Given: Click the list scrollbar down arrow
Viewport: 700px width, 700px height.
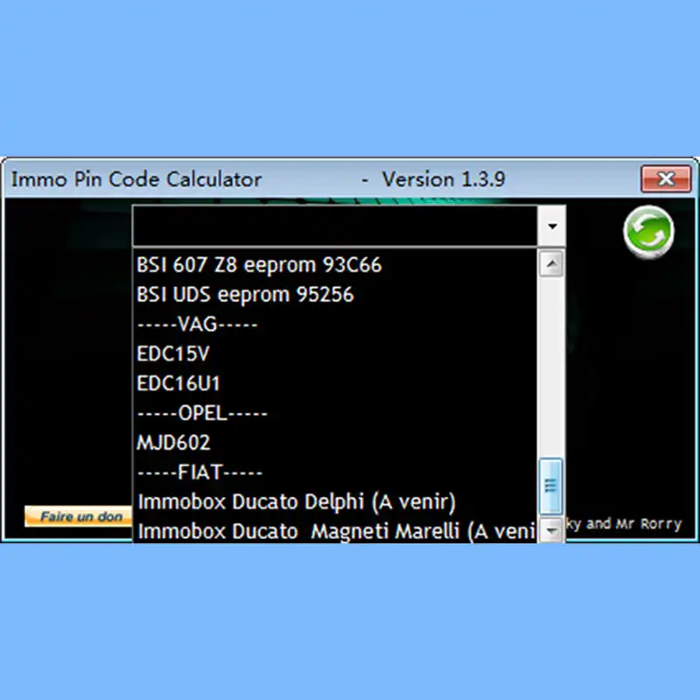Looking at the screenshot, I should coord(551,530).
